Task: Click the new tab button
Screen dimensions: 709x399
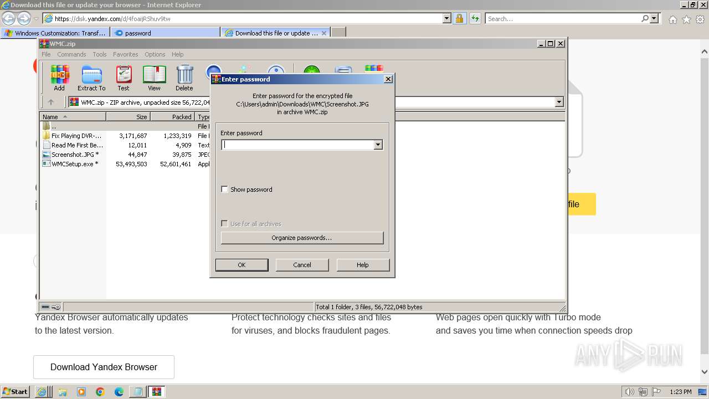Action: pos(338,33)
